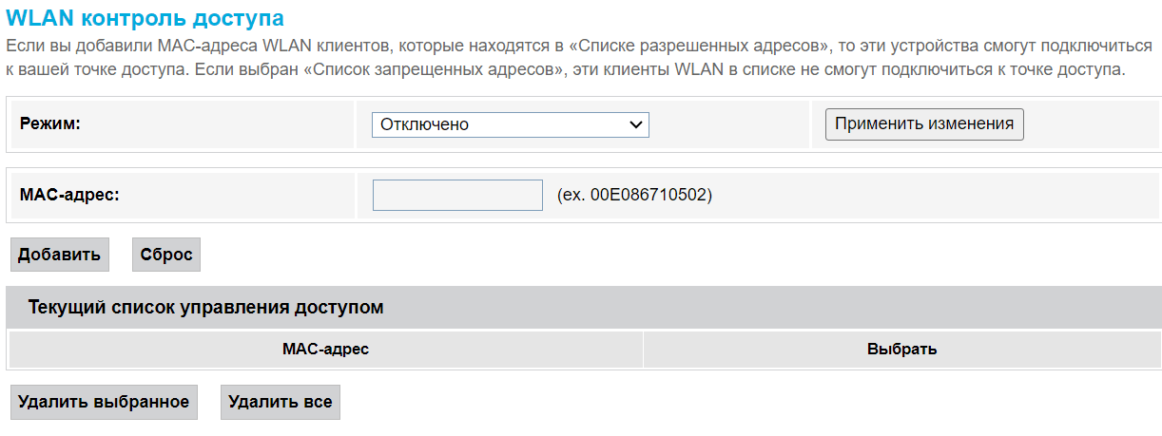
Task: Click the WLAN контроль доступа page heading
Action: pos(145,17)
